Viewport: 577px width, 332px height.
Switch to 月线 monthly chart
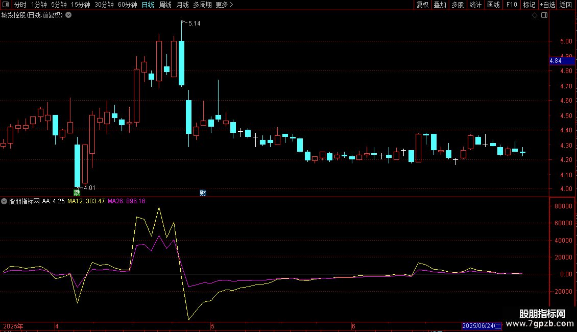tap(182, 5)
